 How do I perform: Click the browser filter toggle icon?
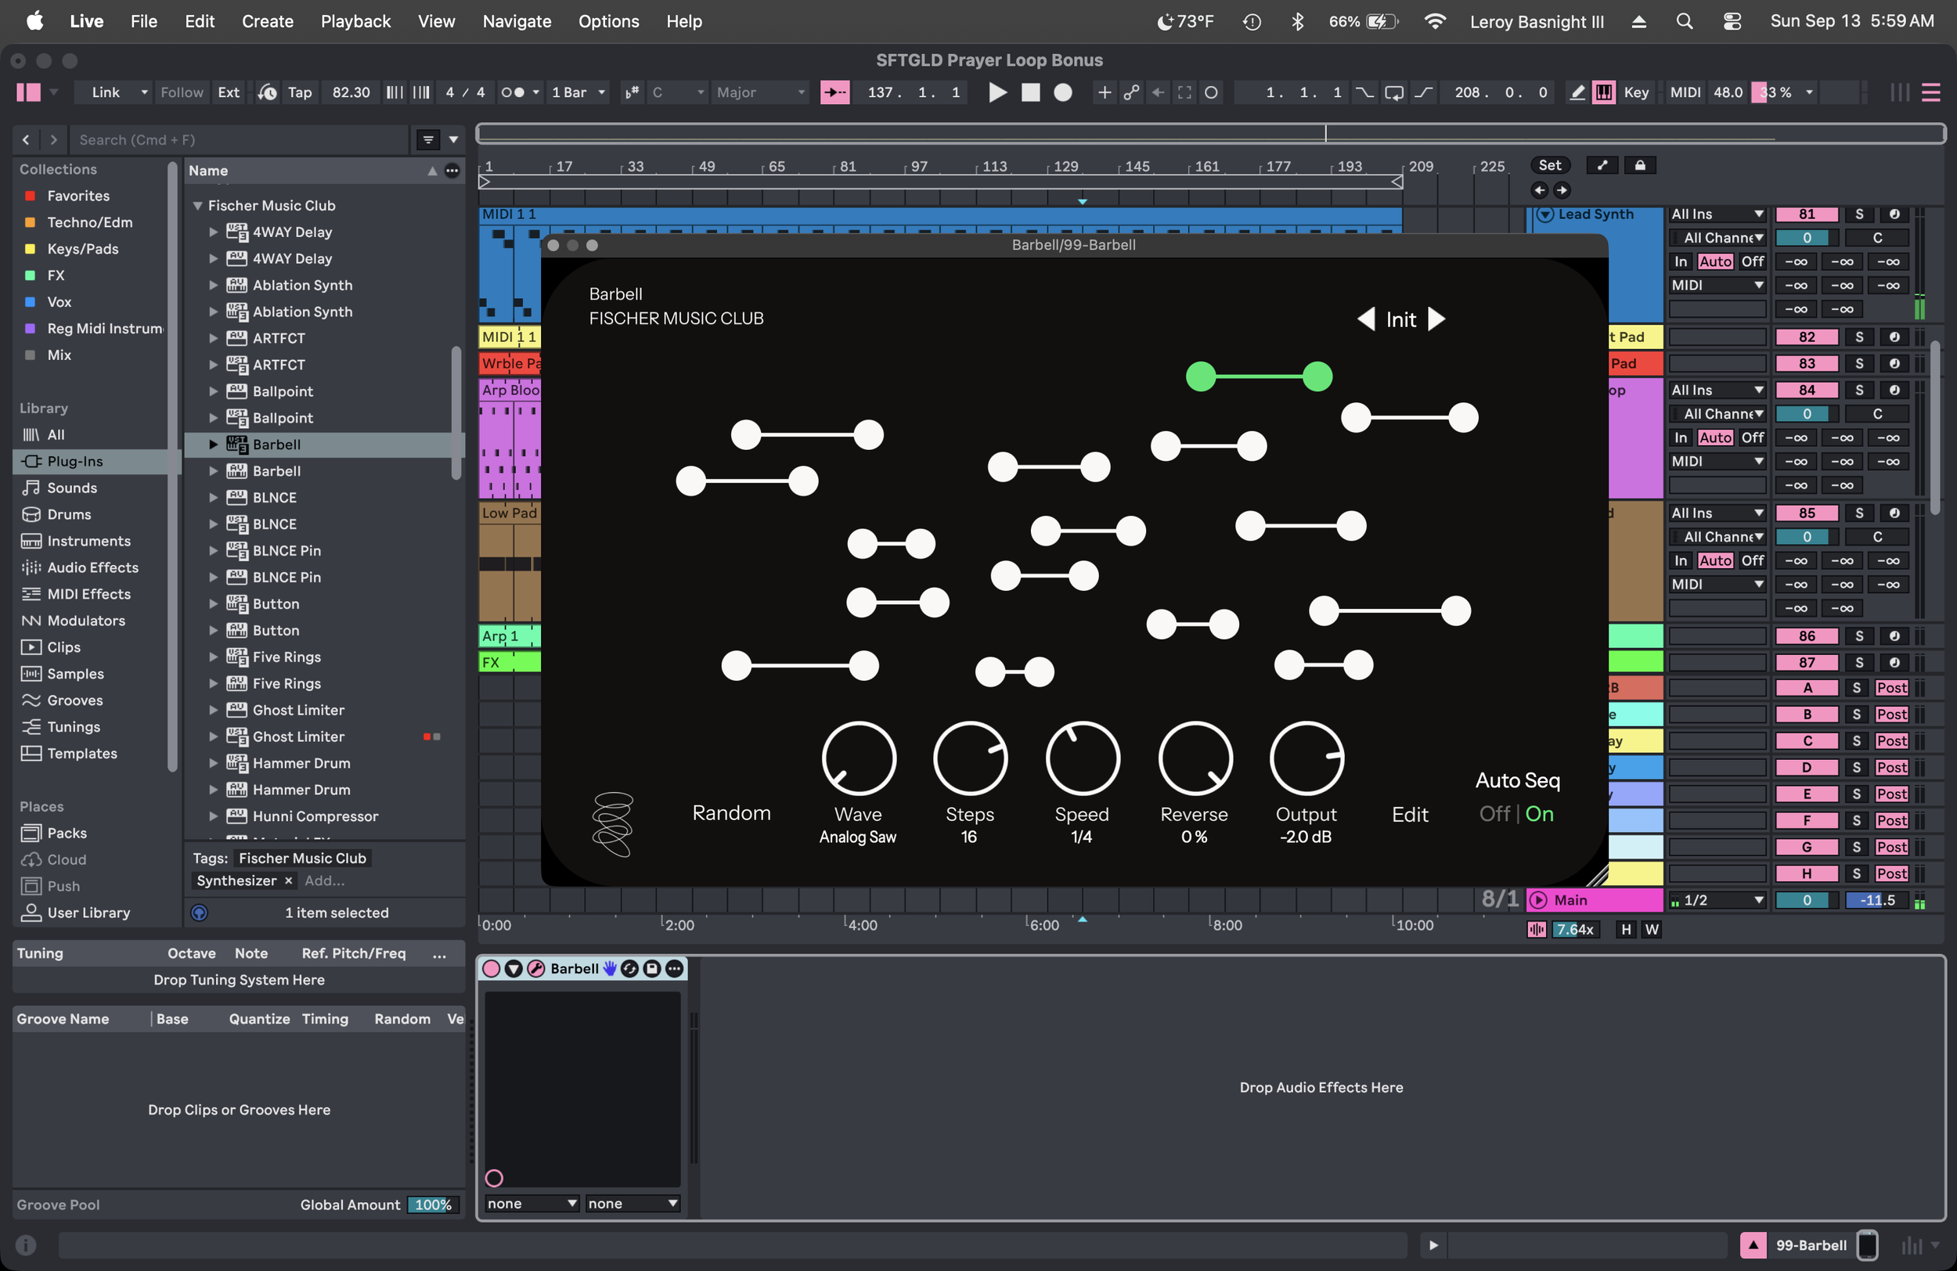tap(428, 140)
